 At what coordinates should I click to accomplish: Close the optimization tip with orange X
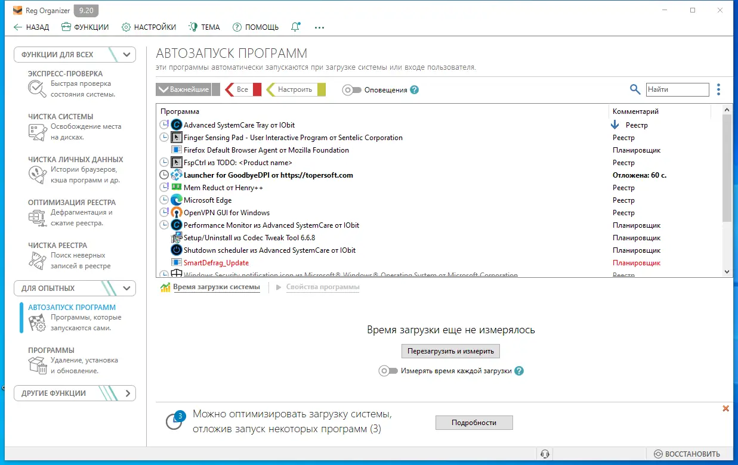pyautogui.click(x=725, y=408)
